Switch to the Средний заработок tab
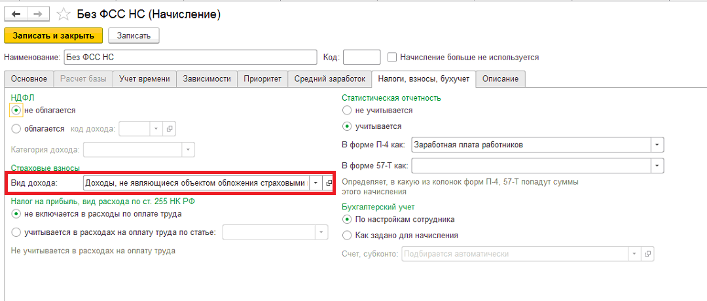 coord(329,79)
